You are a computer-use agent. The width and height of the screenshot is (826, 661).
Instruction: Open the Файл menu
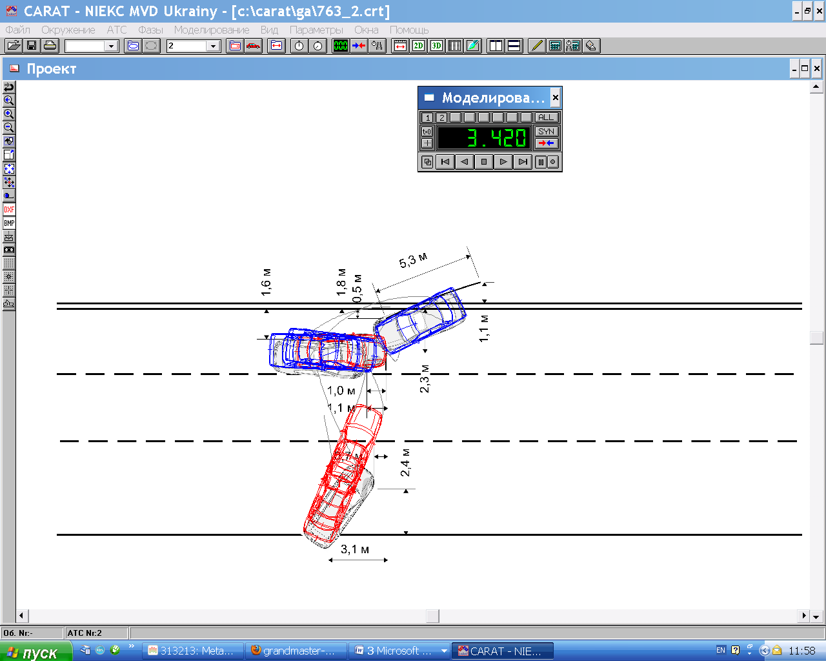click(18, 30)
